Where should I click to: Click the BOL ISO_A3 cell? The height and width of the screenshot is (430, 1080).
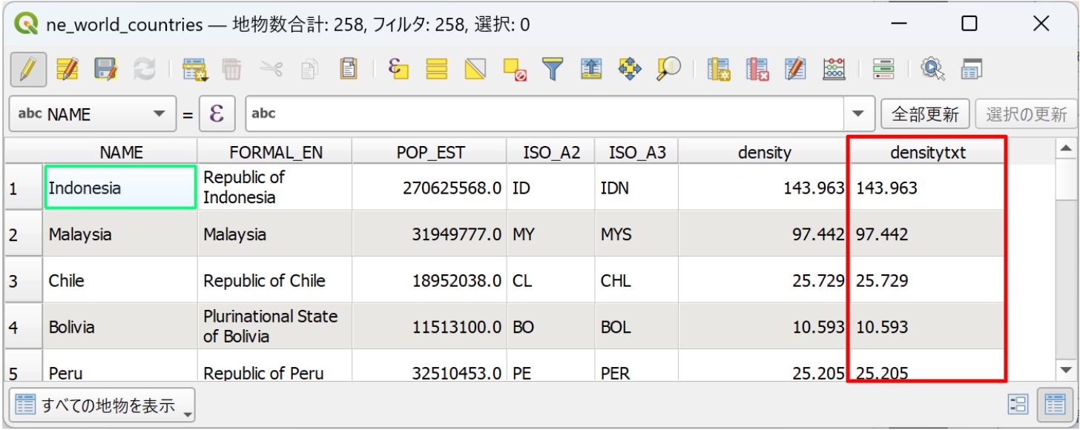click(x=637, y=326)
